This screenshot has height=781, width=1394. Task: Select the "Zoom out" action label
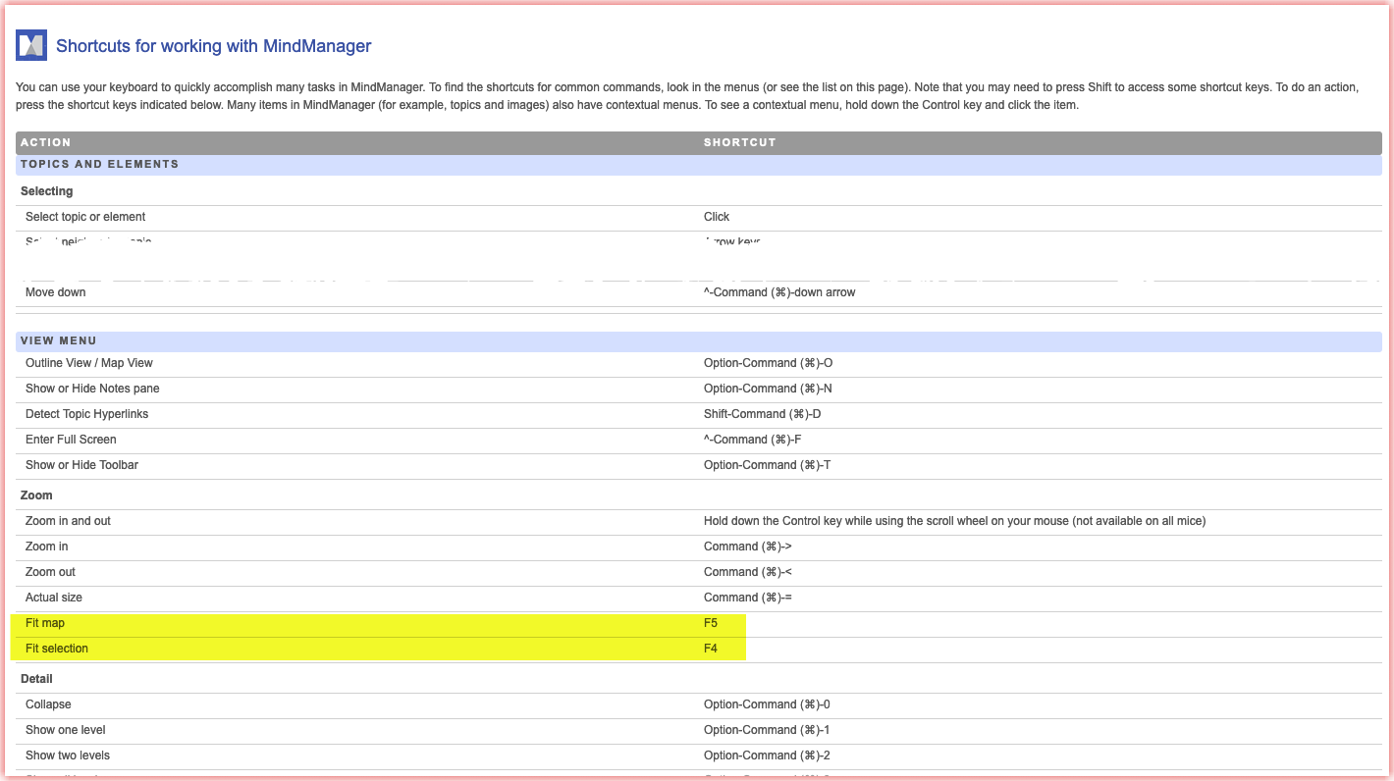click(x=50, y=572)
